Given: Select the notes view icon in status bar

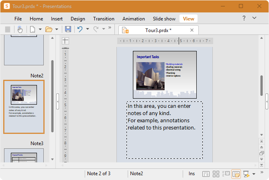Looking at the screenshot, I should (236, 174).
